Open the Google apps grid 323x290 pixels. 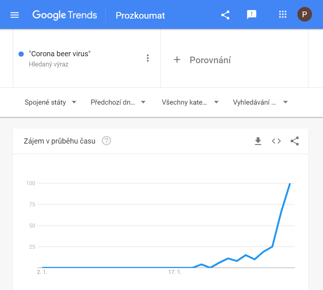pos(283,14)
